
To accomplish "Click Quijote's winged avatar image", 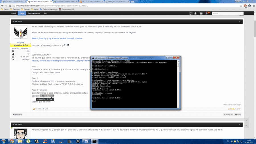I will click(21, 32).
